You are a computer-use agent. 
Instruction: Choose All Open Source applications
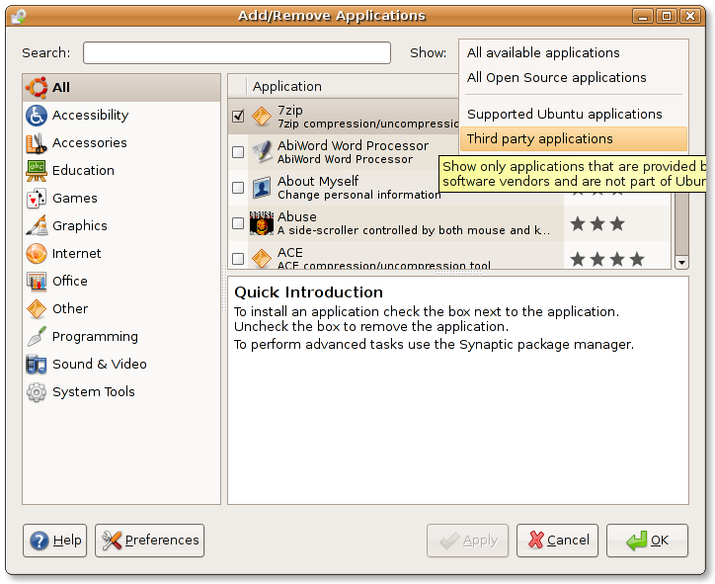click(574, 77)
